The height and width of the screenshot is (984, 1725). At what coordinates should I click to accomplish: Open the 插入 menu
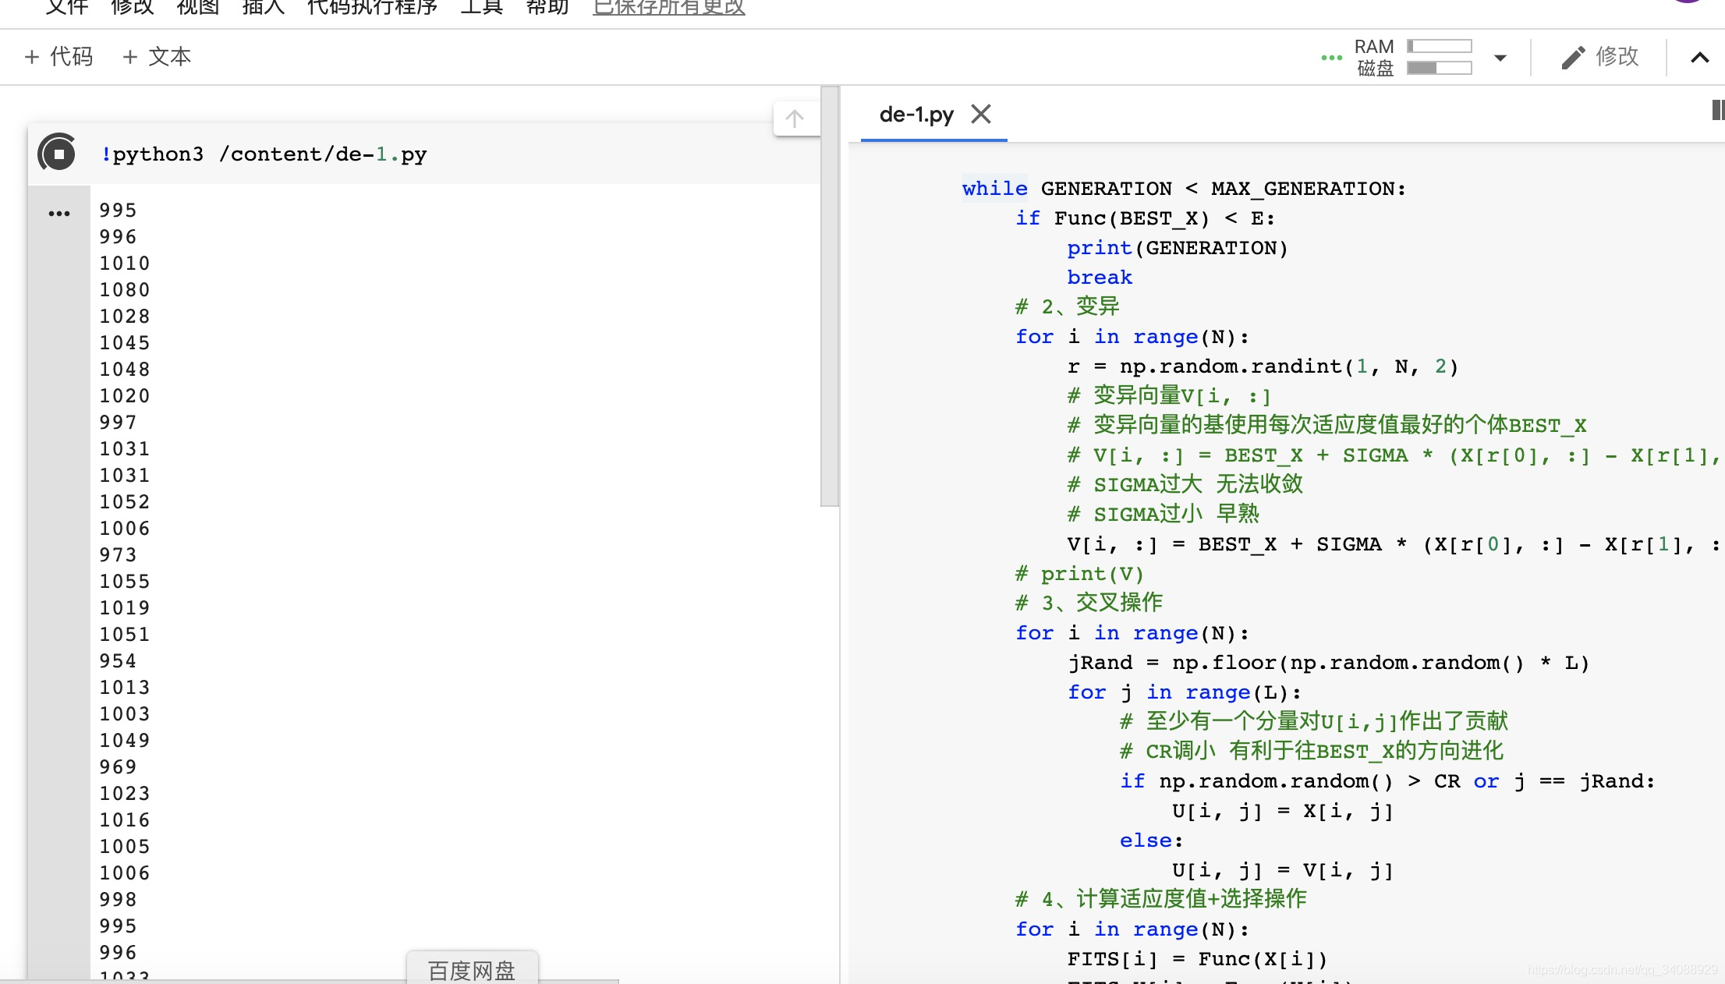coord(263,8)
